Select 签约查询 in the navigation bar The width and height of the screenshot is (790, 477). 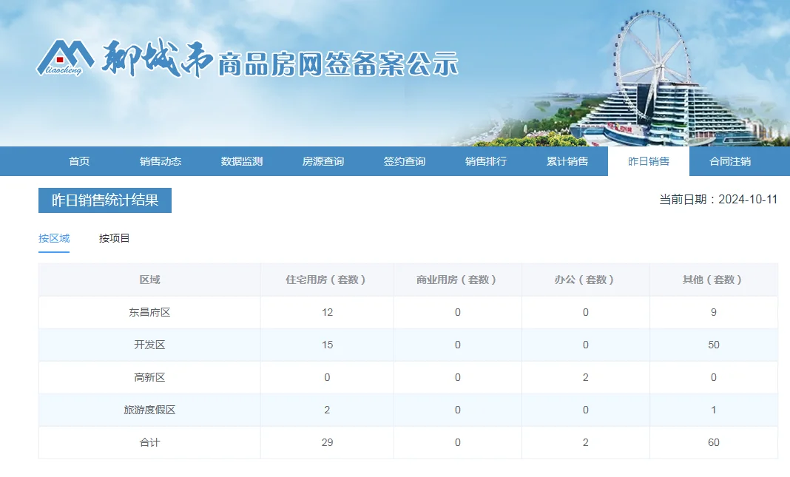(405, 161)
